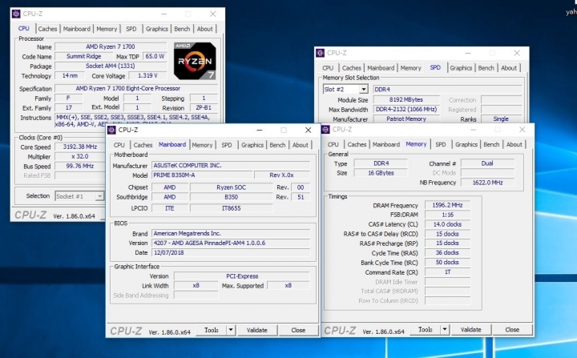Click the '14.0 clocks' CAS latency value
577x358 pixels.
[x=447, y=224]
